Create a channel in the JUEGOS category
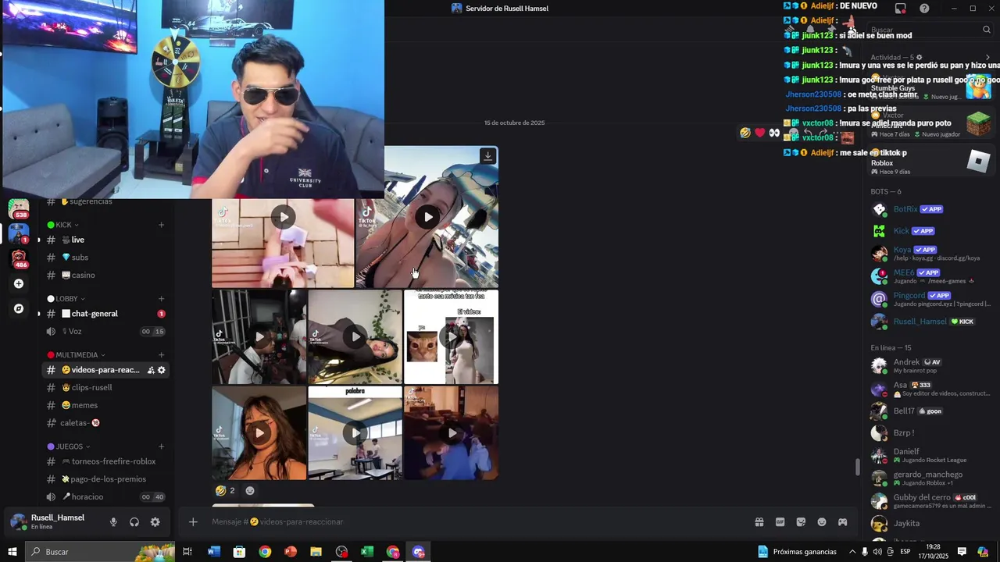This screenshot has width=1000, height=562. pyautogui.click(x=161, y=447)
